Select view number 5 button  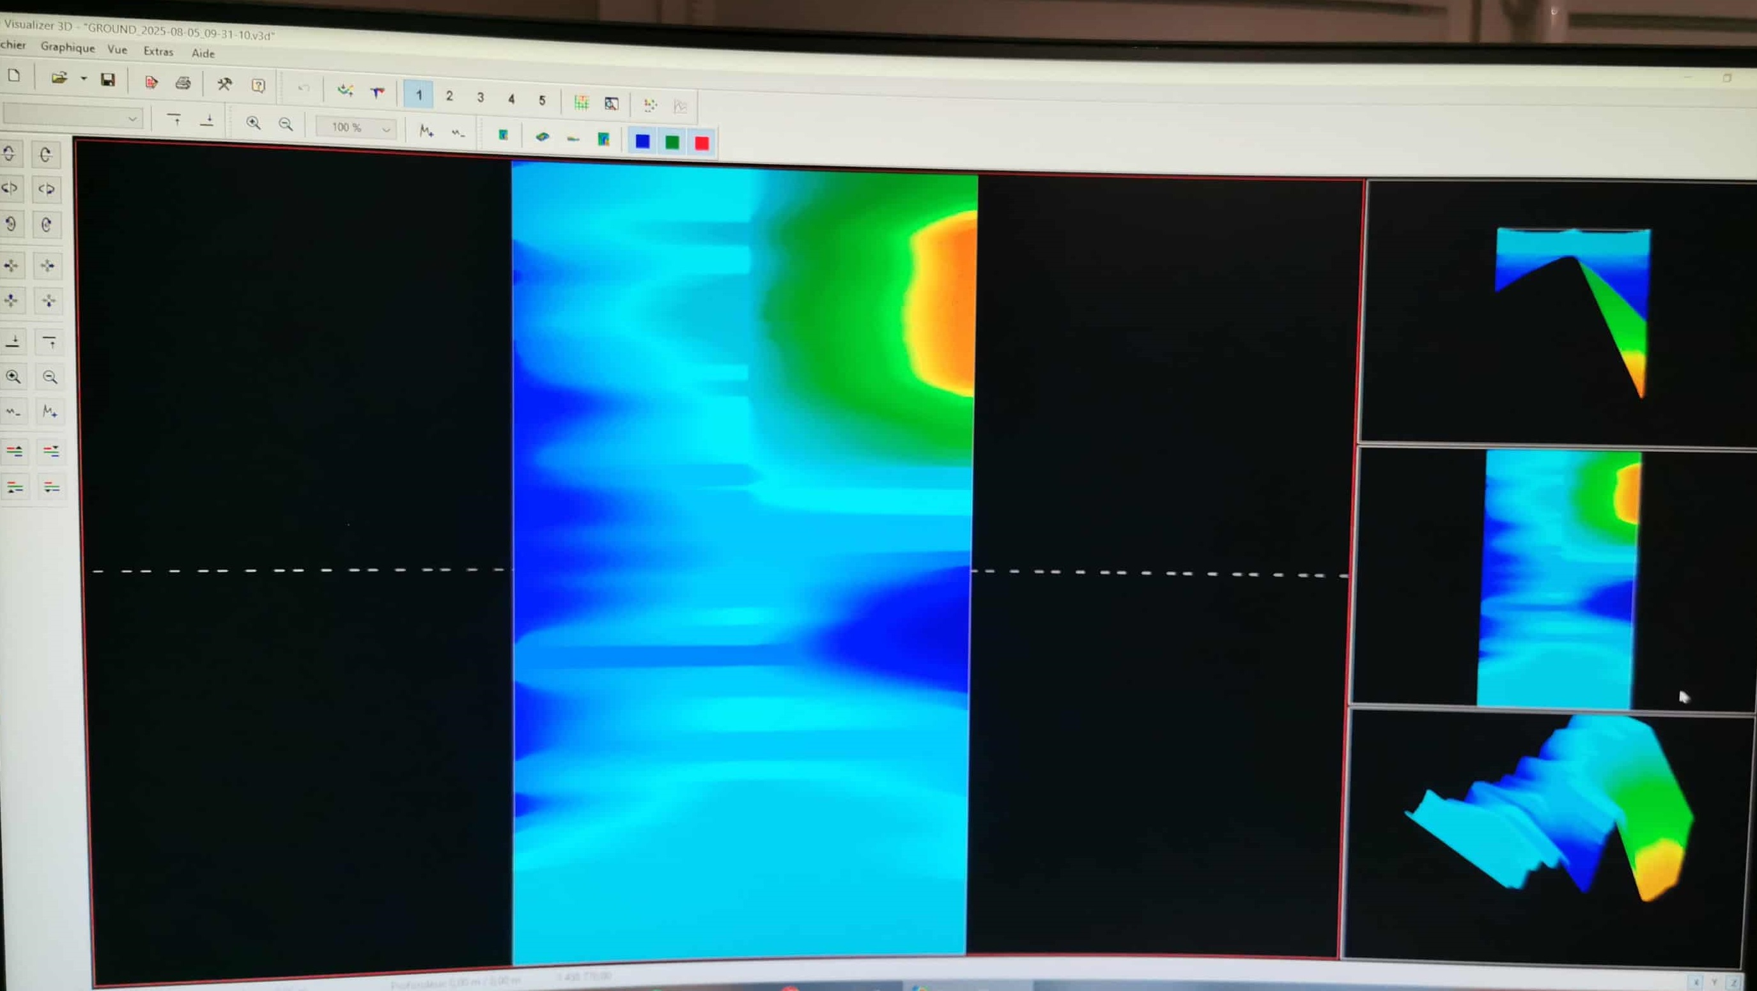pyautogui.click(x=542, y=100)
